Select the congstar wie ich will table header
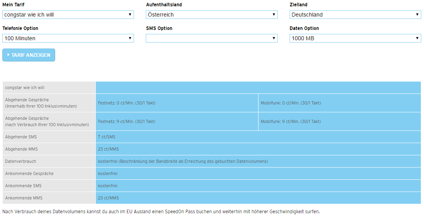 pyautogui.click(x=25, y=88)
